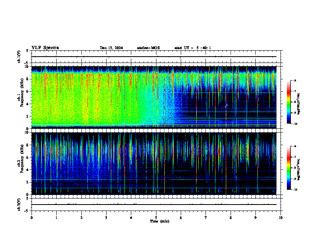
Task: Click the "VLF Spectra" plot title
Action: pyautogui.click(x=45, y=48)
